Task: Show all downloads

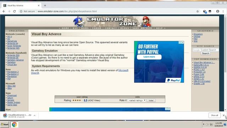Action: point(215,115)
